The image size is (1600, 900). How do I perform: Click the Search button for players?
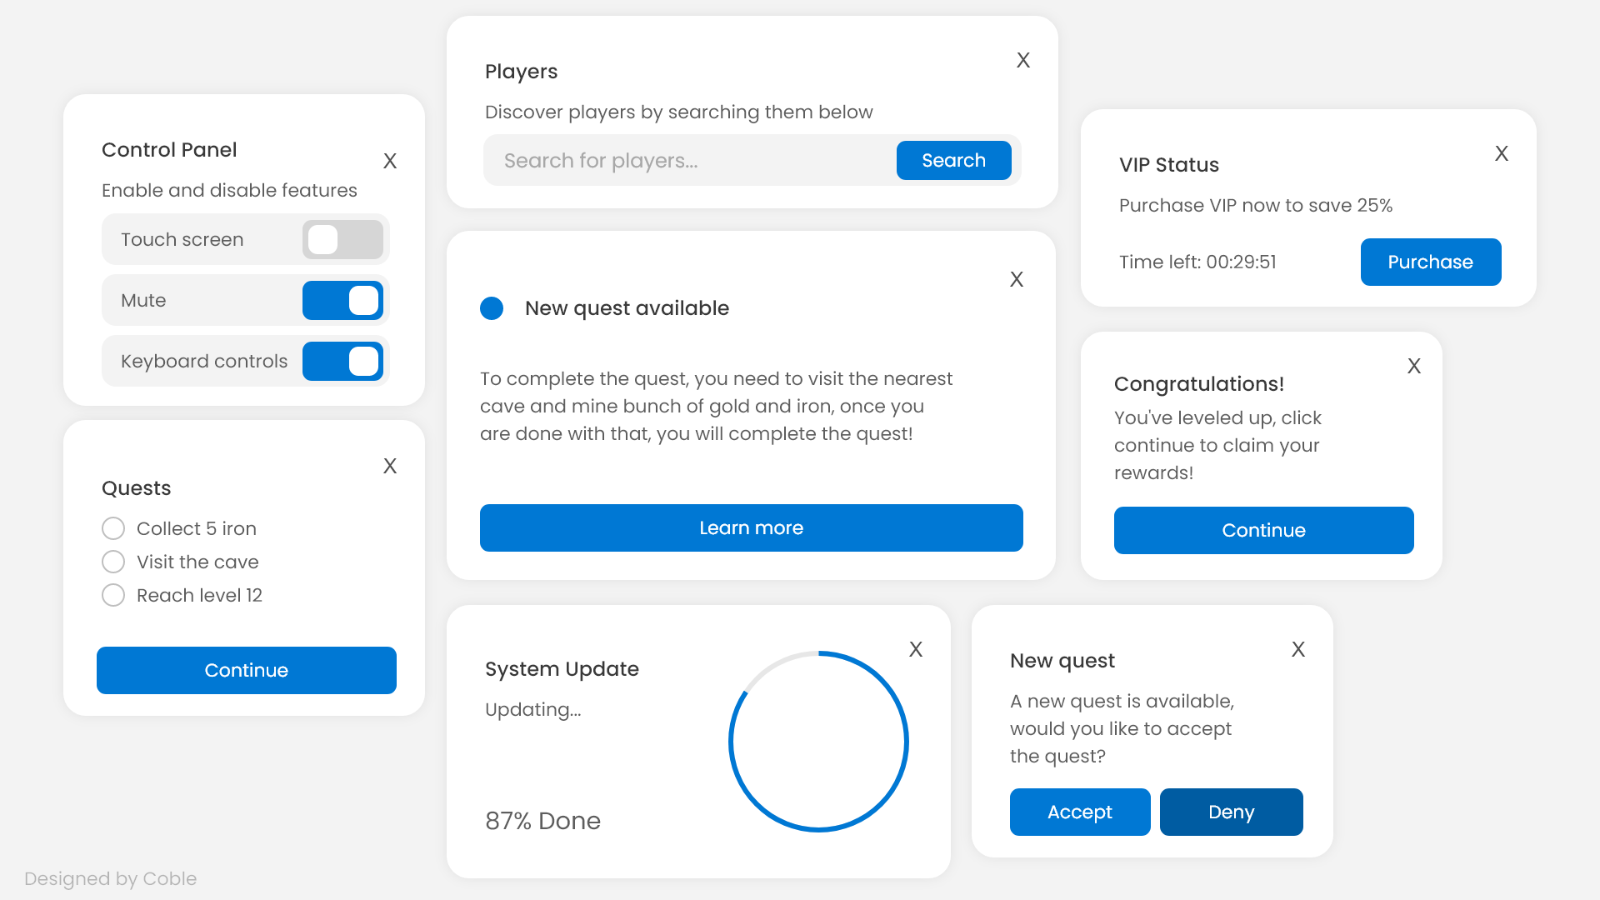(x=953, y=160)
